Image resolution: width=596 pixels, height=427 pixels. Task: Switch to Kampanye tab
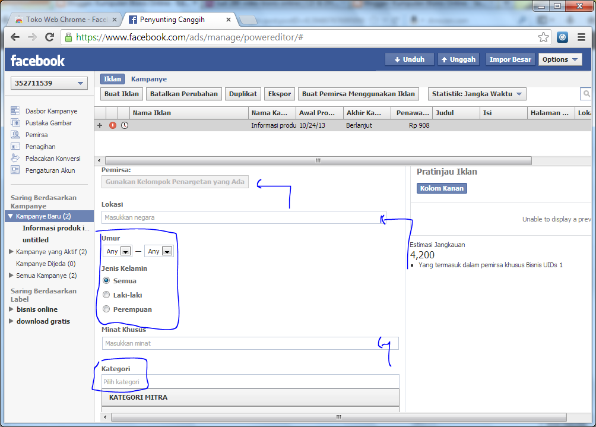click(149, 79)
